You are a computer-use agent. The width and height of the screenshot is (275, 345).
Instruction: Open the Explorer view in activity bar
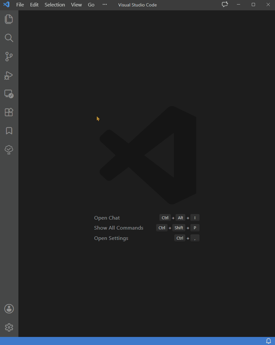[x=9, y=19]
